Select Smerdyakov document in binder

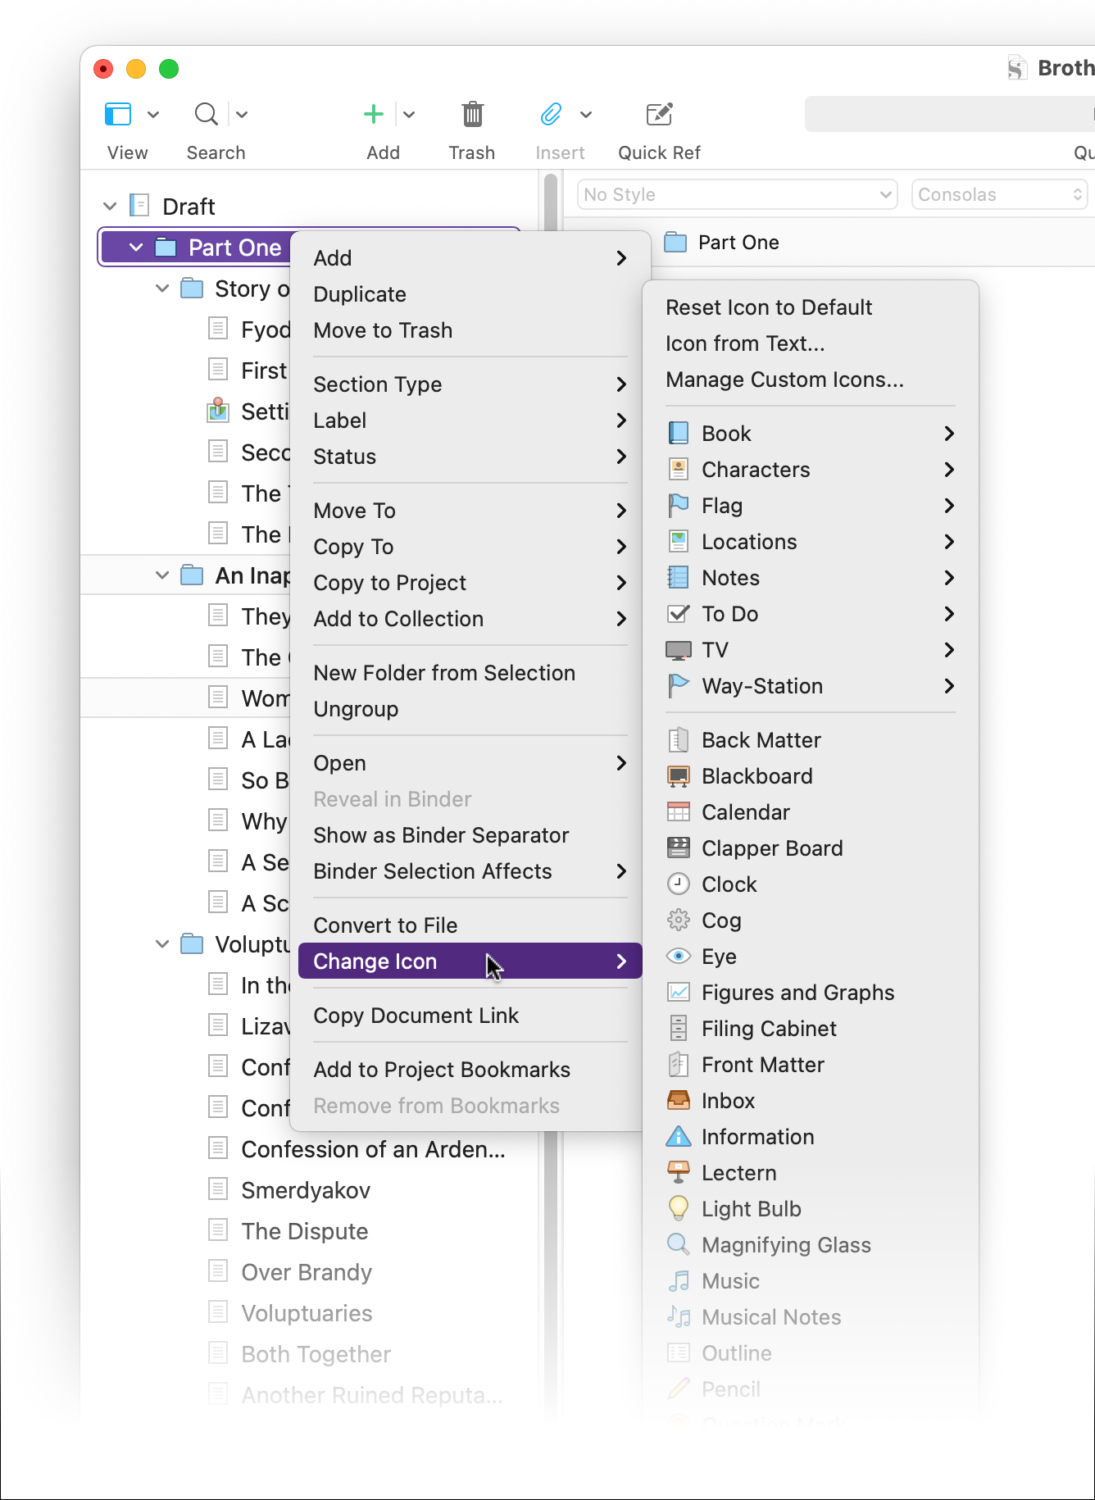click(306, 1190)
